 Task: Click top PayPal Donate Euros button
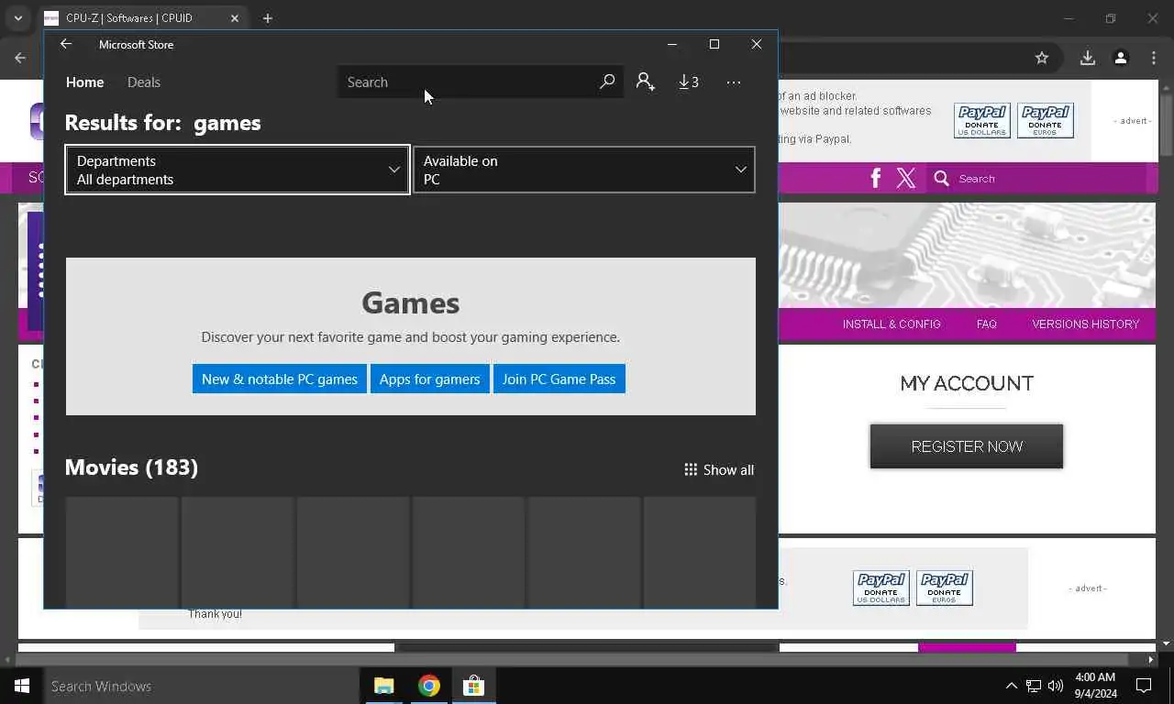click(x=1045, y=120)
